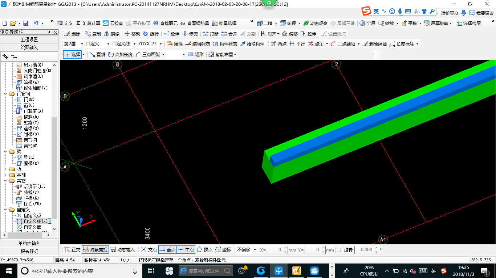Screen dimensions: 496x278
Task: Click 查找图元 find element tool
Action: pyautogui.click(x=165, y=23)
